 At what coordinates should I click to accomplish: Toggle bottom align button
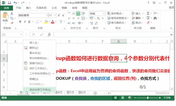coord(78,14)
